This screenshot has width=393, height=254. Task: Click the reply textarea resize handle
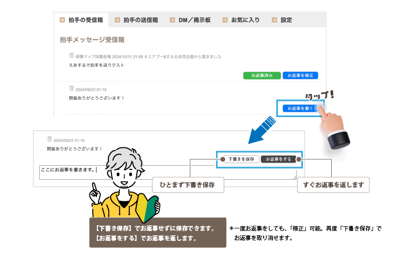coord(294,178)
